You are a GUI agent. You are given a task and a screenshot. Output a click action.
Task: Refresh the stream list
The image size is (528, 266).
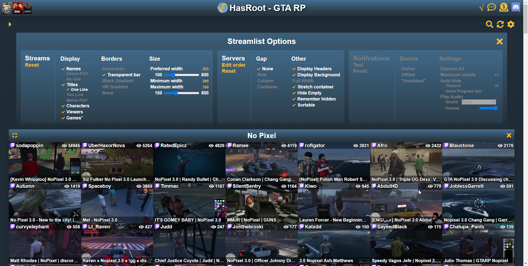[500, 24]
